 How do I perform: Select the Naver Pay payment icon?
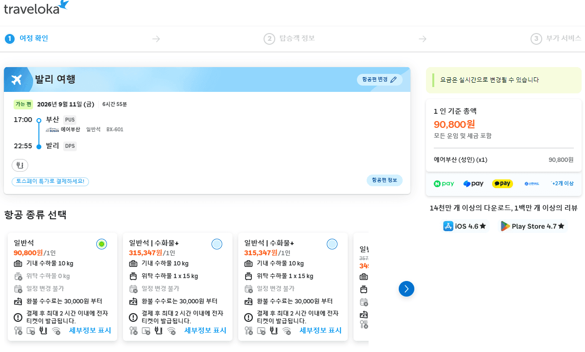[x=444, y=184]
